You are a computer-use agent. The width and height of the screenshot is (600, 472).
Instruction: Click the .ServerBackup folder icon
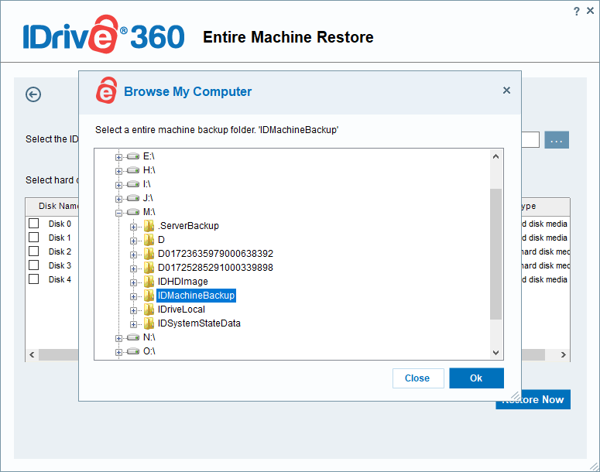point(149,226)
